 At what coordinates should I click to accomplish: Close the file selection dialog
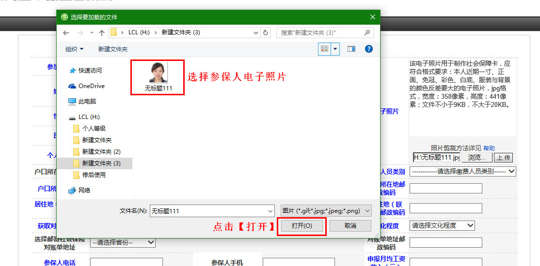(x=372, y=17)
